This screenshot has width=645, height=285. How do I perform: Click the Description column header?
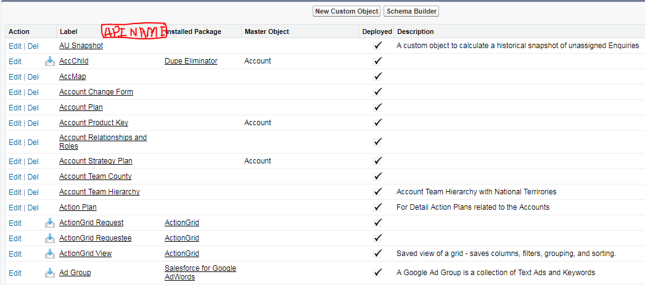416,31
